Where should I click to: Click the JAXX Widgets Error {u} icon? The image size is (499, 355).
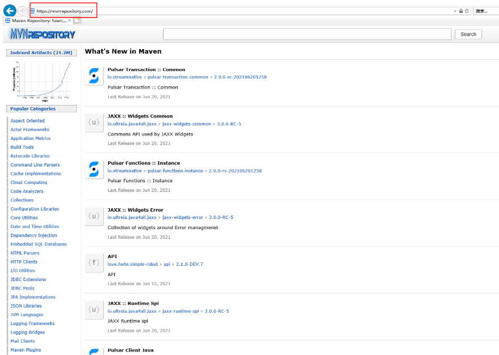tap(94, 216)
